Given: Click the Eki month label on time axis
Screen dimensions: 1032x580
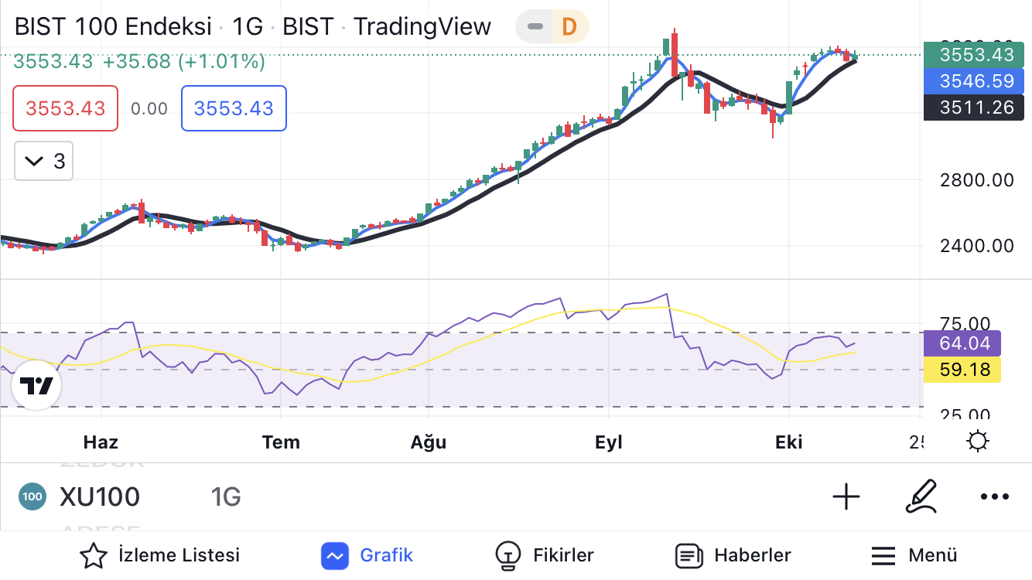Looking at the screenshot, I should tap(789, 442).
